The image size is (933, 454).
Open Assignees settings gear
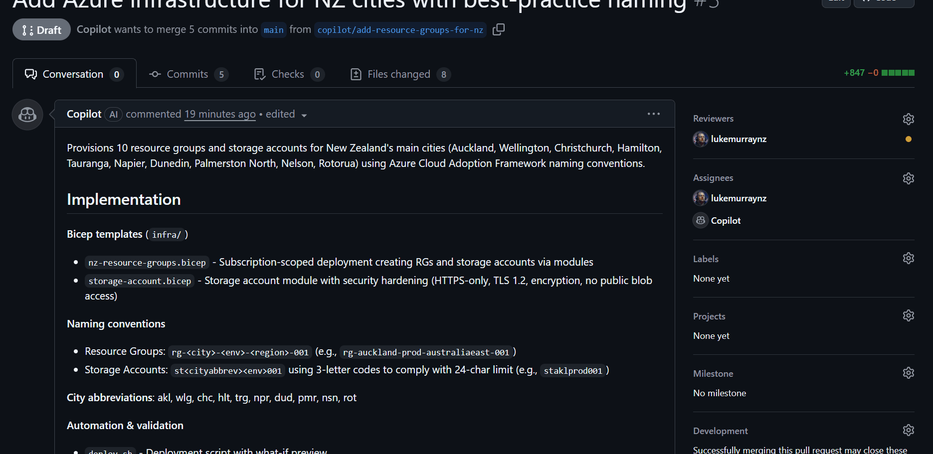908,178
